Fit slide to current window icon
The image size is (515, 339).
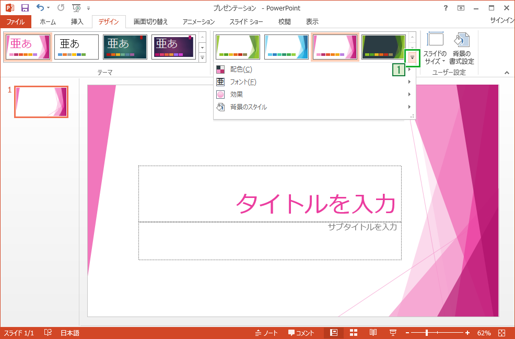[x=501, y=333]
